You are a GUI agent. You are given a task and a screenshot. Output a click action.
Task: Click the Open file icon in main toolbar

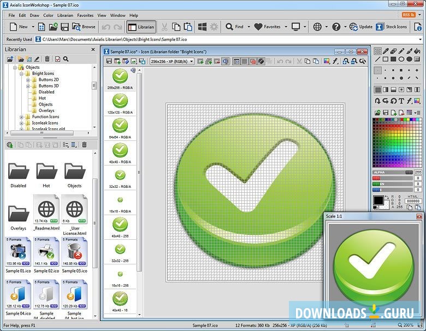(54, 27)
